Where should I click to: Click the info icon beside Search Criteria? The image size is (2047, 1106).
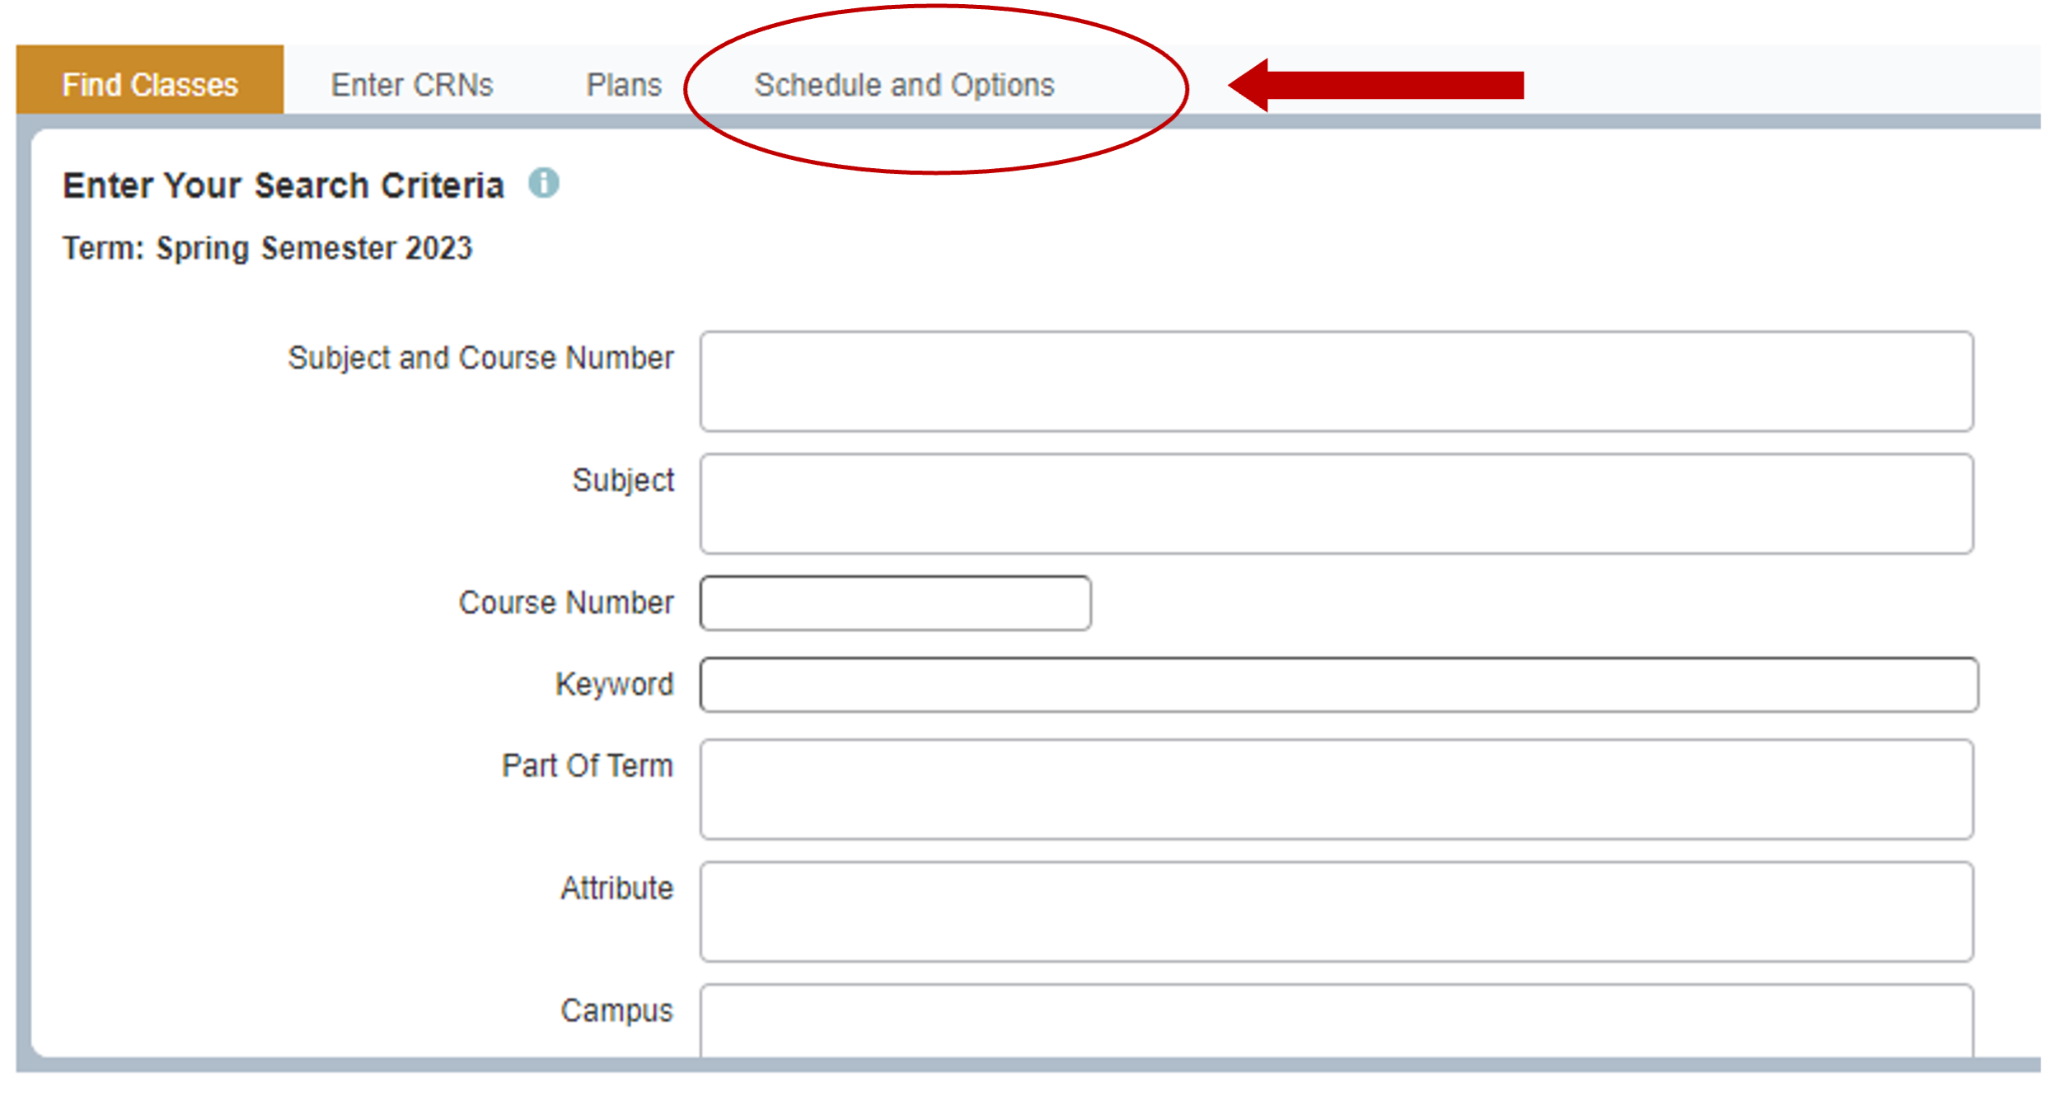(543, 183)
